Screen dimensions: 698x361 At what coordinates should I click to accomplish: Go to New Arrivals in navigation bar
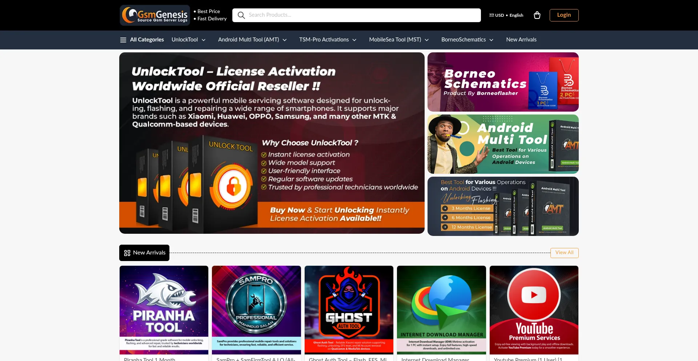point(521,40)
